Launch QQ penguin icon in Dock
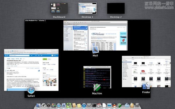The width and height of the screenshot is (175, 109). (114, 106)
